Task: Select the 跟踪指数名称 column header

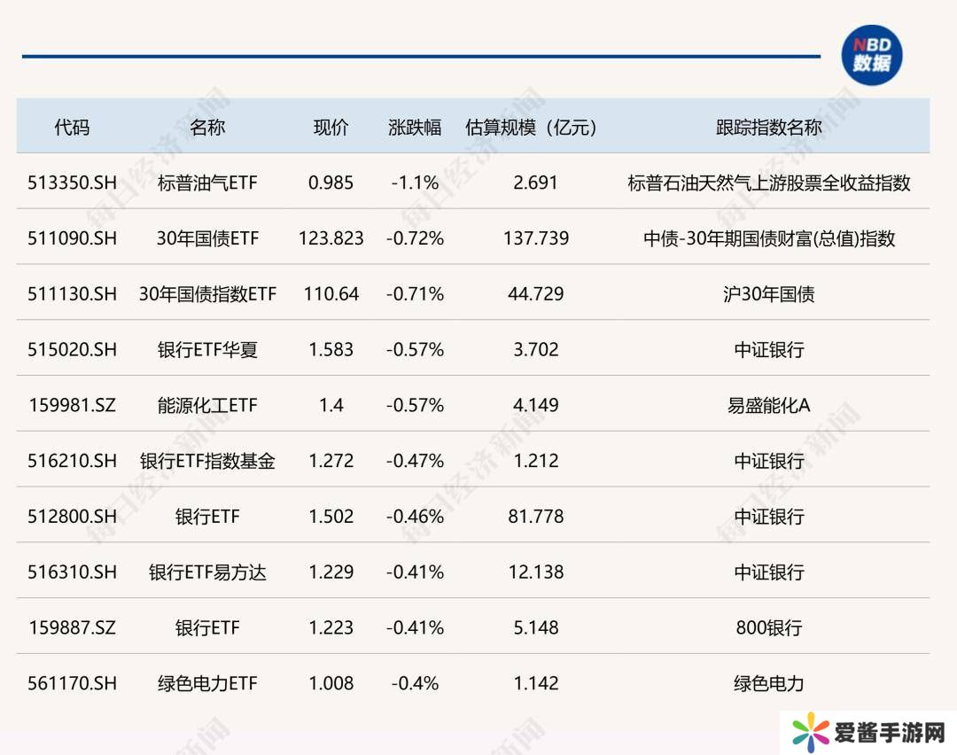Action: 768,127
